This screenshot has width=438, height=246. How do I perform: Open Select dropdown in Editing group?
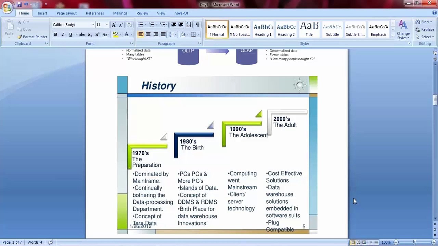pos(425,37)
